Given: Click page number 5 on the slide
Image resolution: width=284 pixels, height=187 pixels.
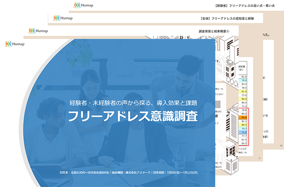Looking at the screenshot, I should pyautogui.click(x=260, y=158).
